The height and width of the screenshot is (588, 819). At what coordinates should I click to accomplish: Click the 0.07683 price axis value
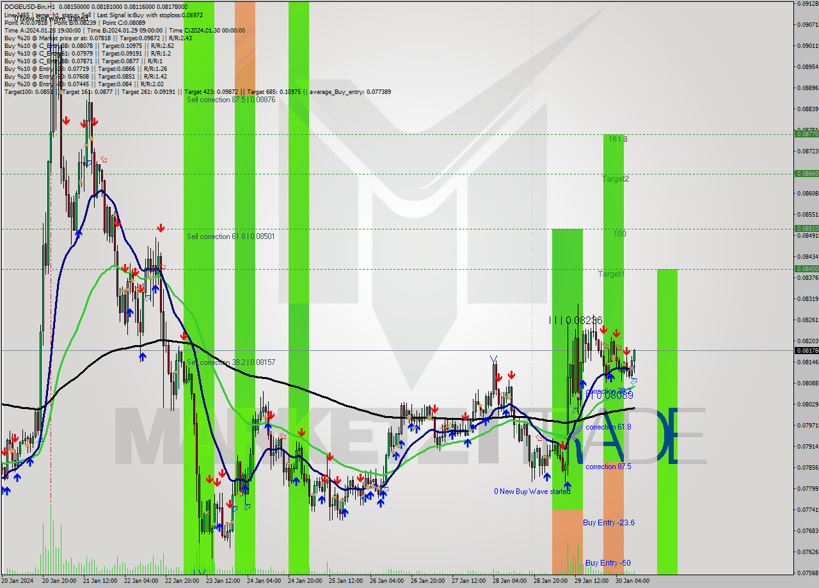coord(807,530)
